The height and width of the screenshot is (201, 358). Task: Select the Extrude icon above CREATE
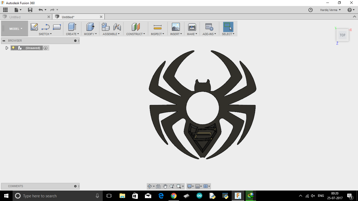point(72,27)
